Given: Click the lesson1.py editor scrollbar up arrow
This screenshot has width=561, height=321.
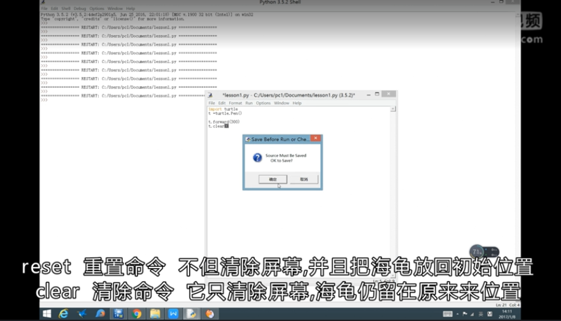Looking at the screenshot, I should 393,109.
